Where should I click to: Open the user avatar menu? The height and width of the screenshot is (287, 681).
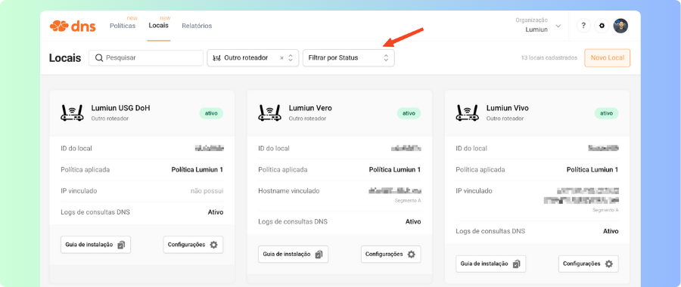pos(620,26)
